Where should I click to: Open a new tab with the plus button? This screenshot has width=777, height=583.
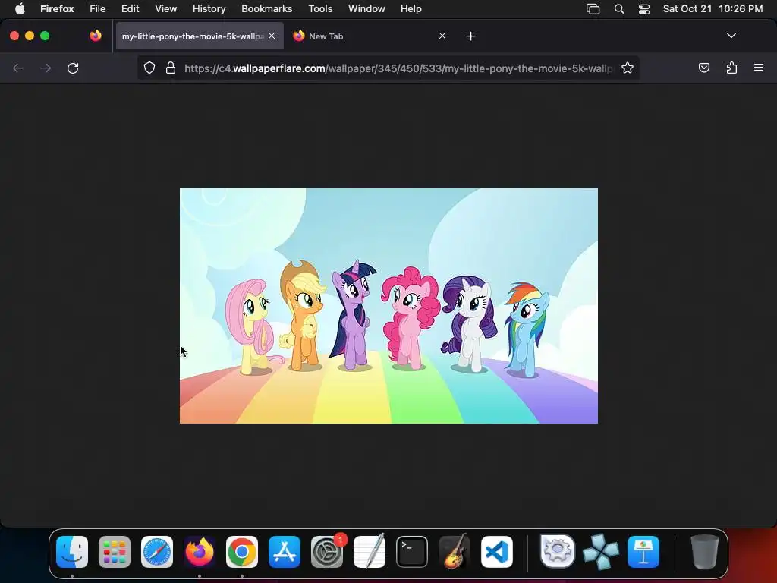click(470, 36)
